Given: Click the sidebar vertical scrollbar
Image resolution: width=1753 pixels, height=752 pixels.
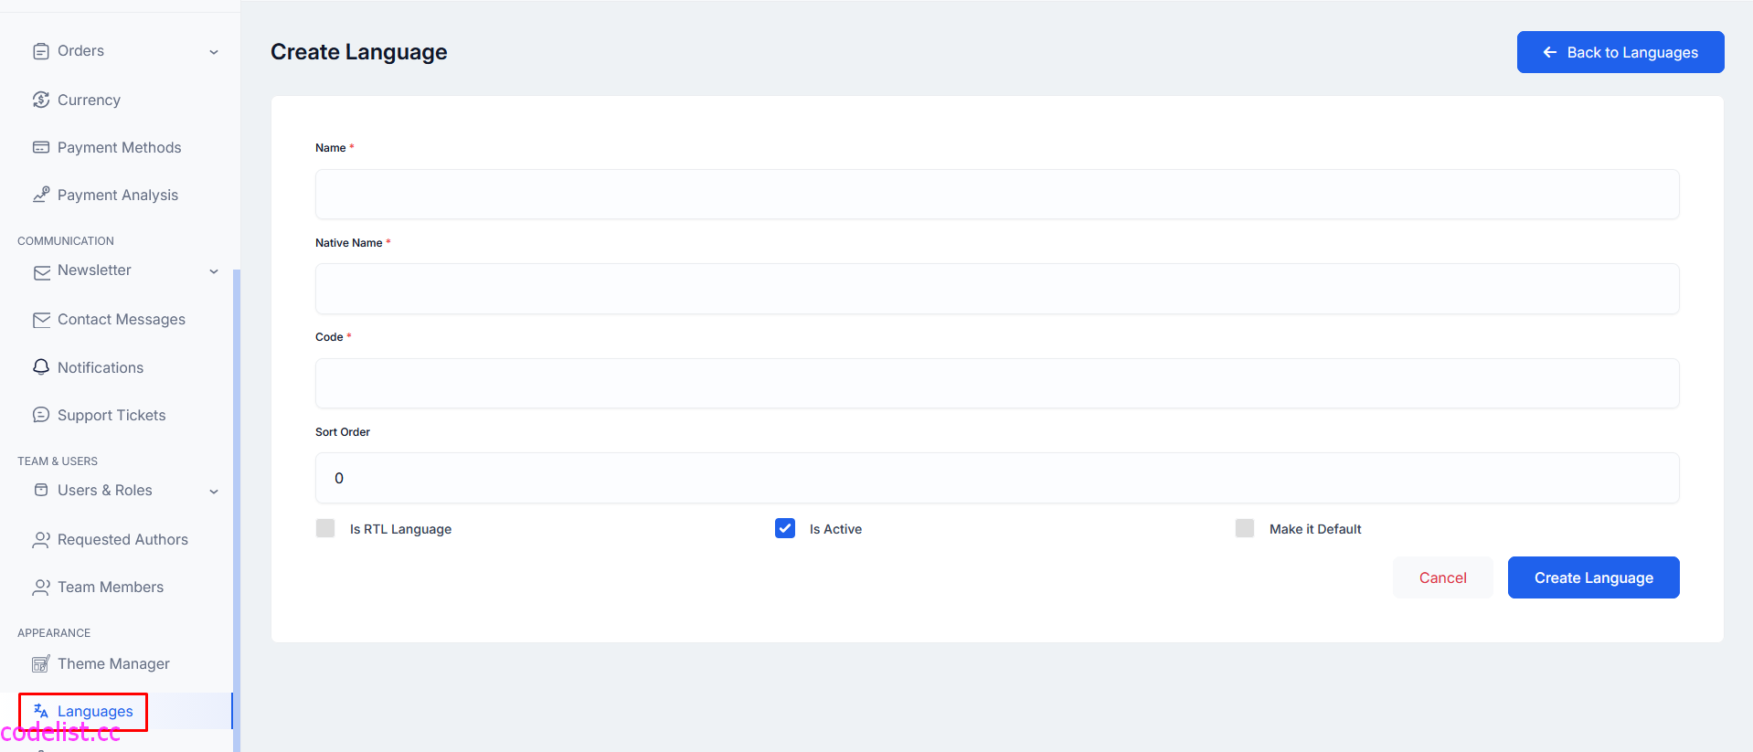Looking at the screenshot, I should (237, 510).
